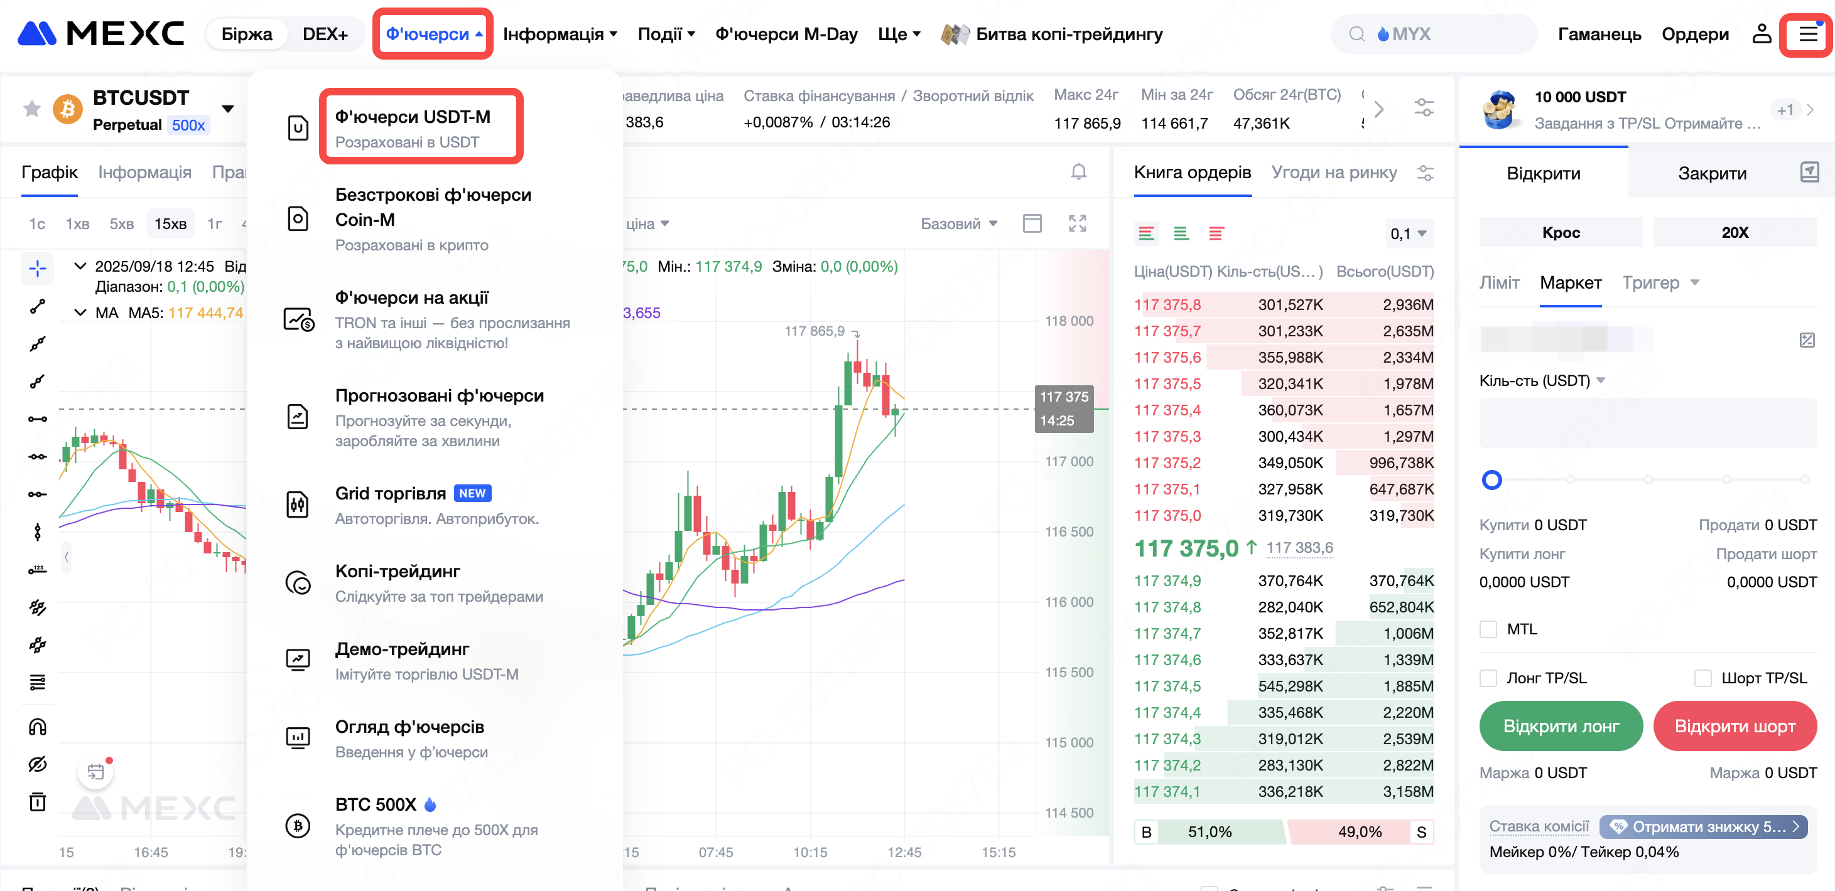Open hamburger menu in top right
Image resolution: width=1835 pixels, height=891 pixels.
(x=1807, y=34)
